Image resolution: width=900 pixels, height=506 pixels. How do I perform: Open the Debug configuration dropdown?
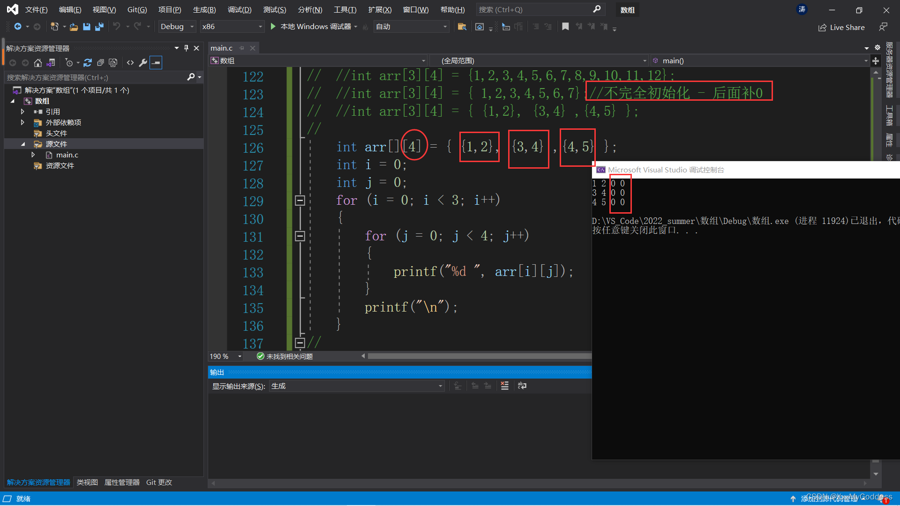pyautogui.click(x=177, y=27)
